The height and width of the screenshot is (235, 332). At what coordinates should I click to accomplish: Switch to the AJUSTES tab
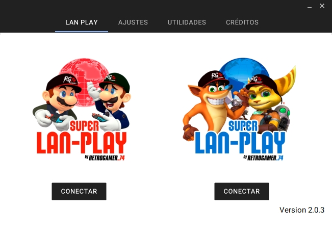pos(133,22)
